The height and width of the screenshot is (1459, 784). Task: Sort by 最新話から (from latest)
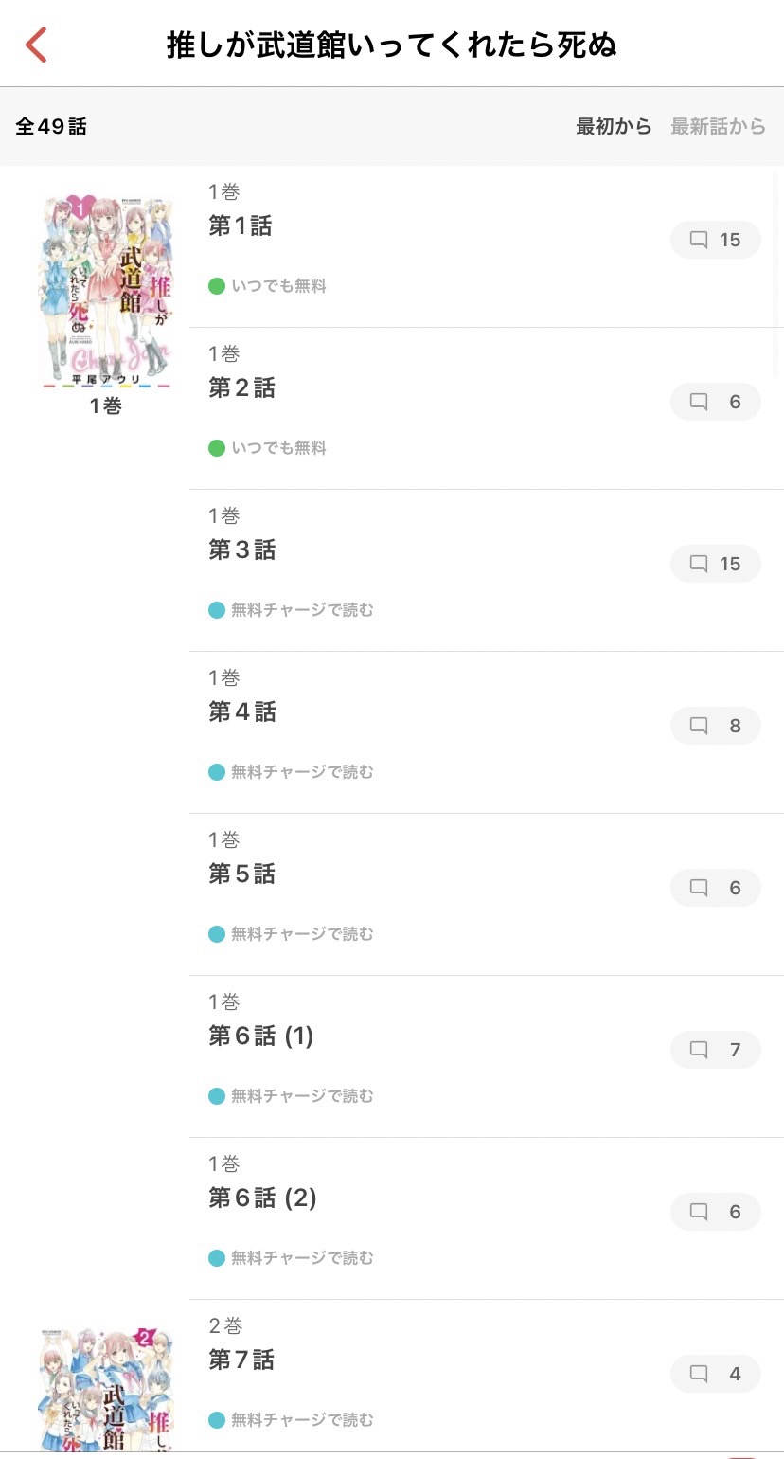click(x=718, y=126)
